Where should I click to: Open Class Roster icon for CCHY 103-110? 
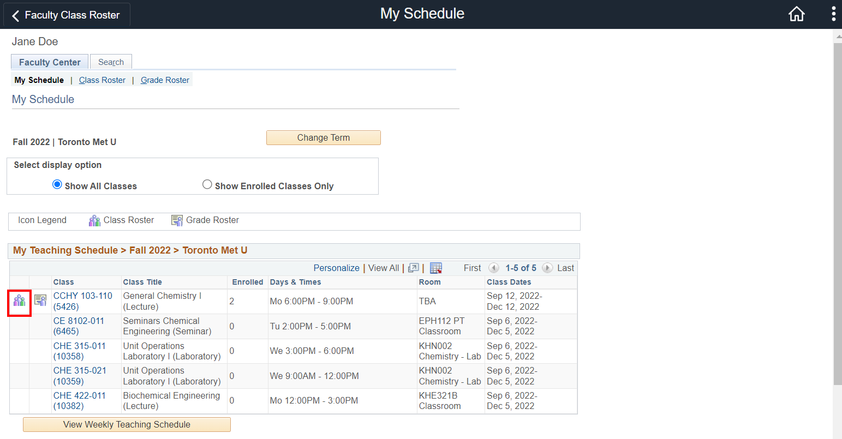tap(20, 300)
